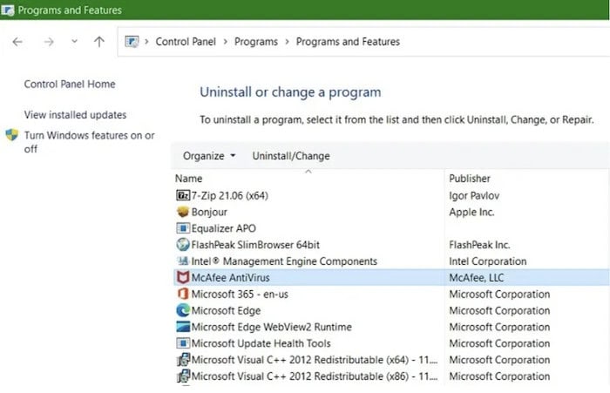Click the Windows features shield icon
This screenshot has height=393, width=610.
(11, 135)
